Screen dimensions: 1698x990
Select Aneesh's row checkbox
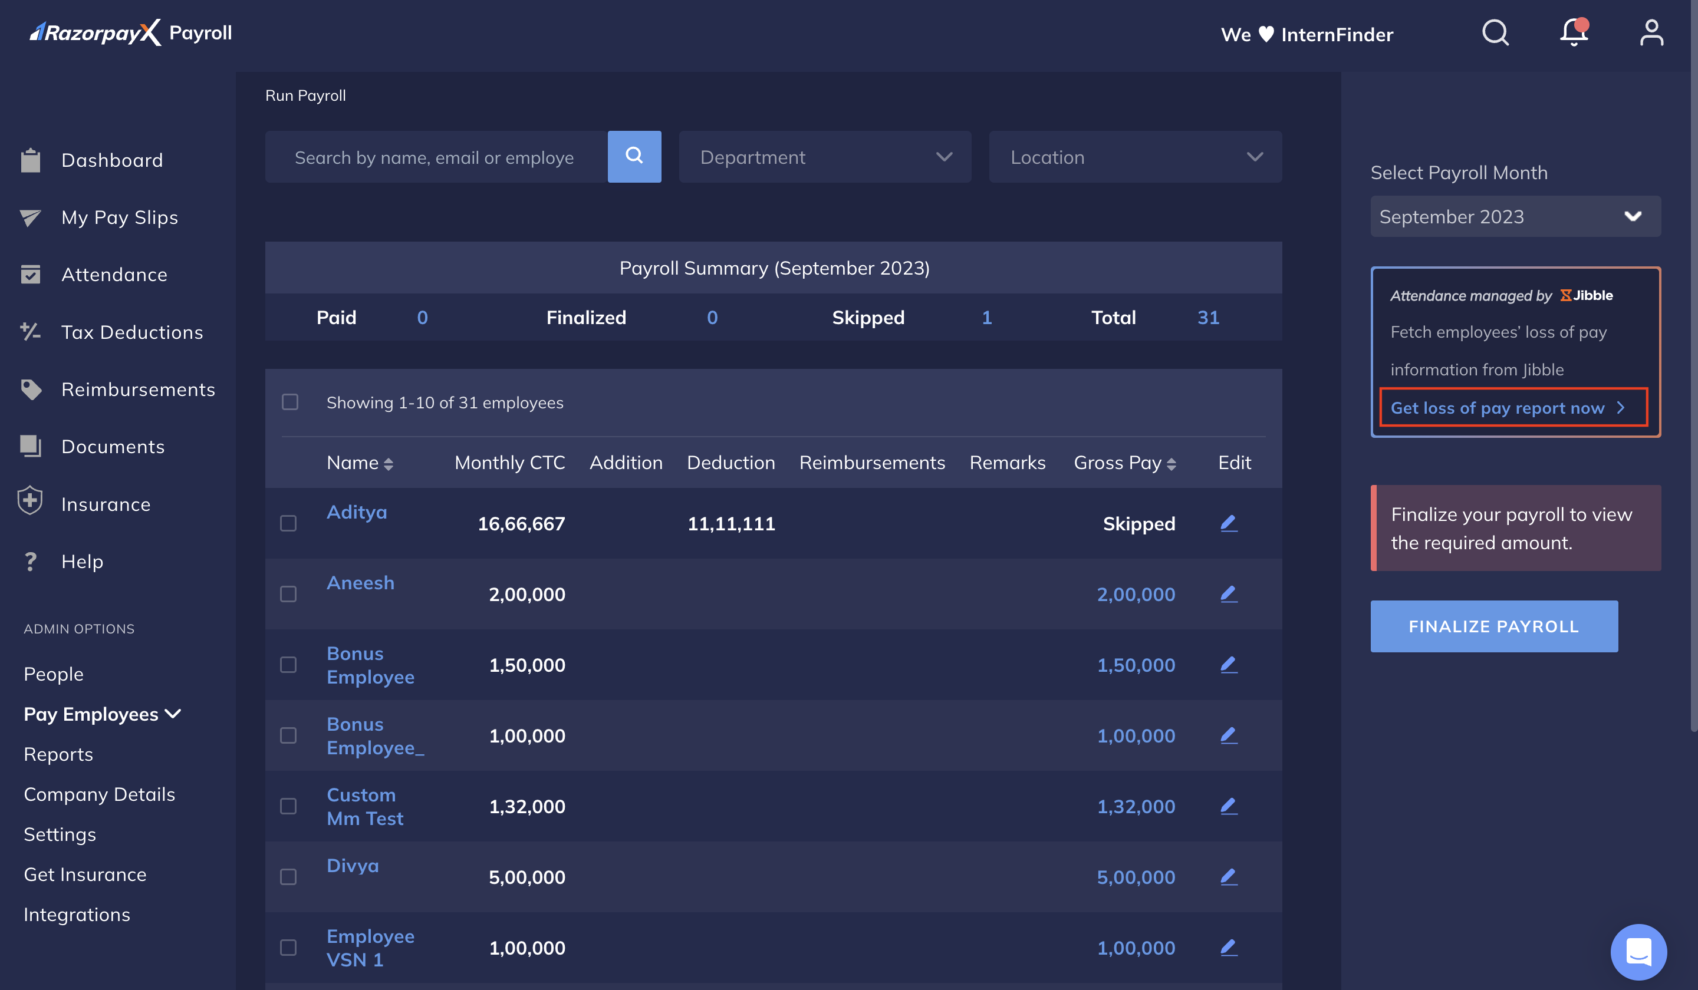click(288, 594)
